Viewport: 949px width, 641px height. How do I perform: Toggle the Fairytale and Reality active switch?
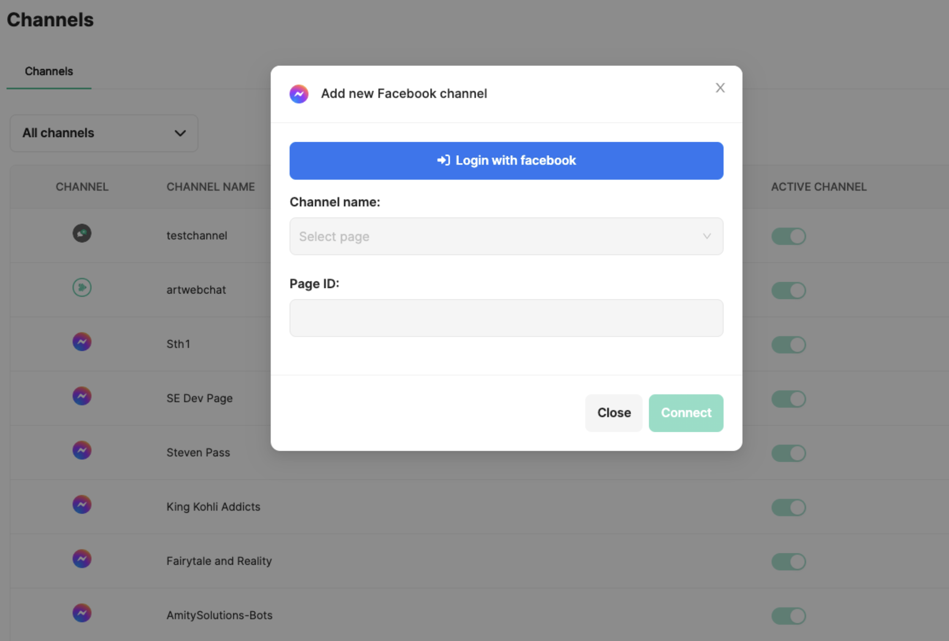point(788,562)
